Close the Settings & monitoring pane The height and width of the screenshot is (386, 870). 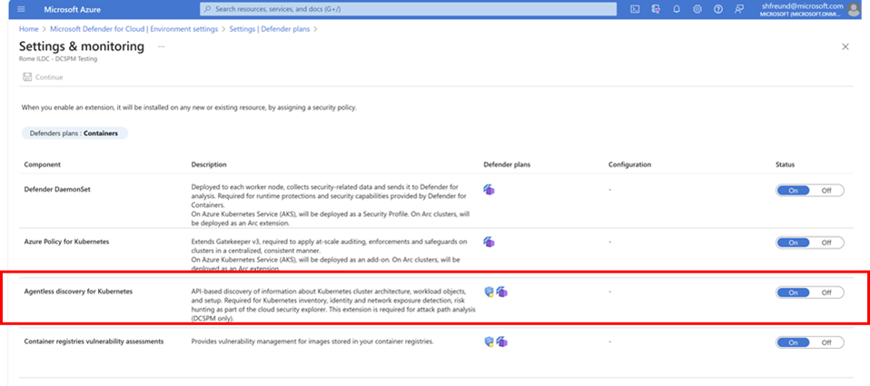click(845, 47)
